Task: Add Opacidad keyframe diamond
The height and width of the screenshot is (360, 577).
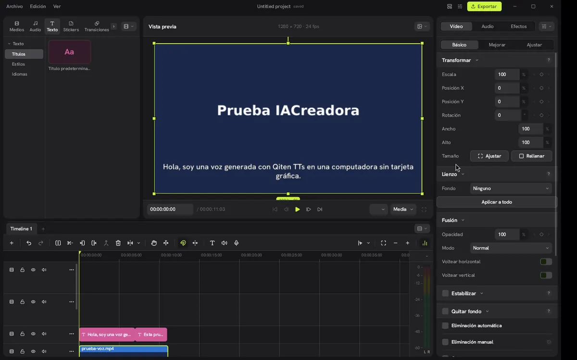Action: tap(541, 234)
